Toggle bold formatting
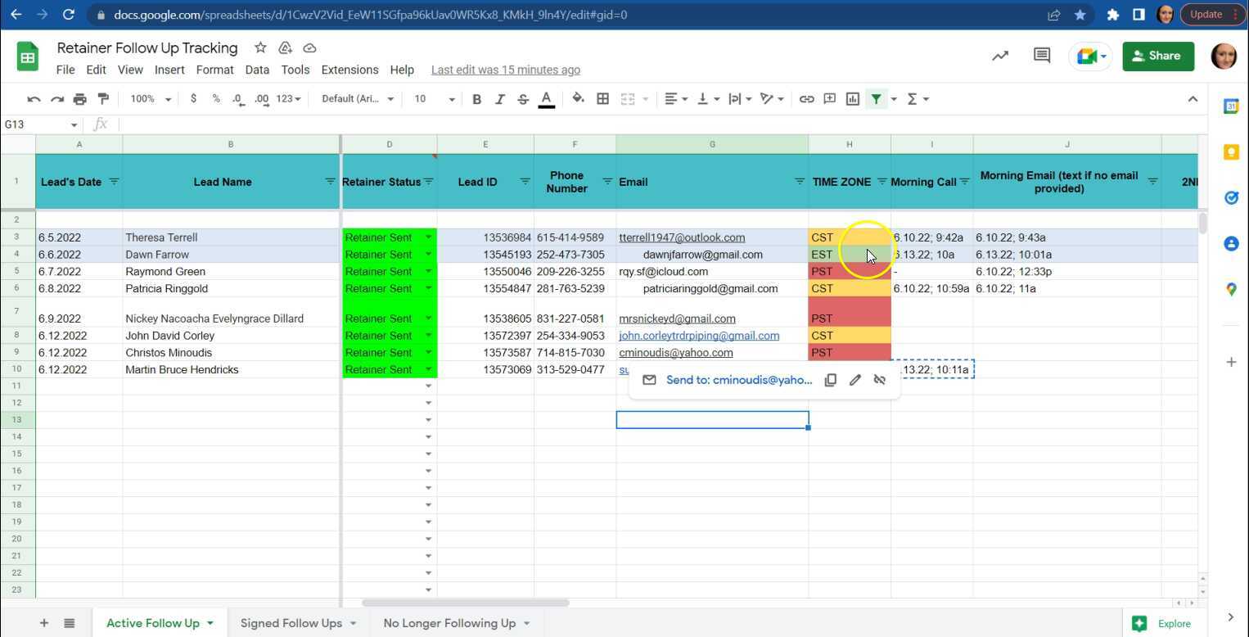 pyautogui.click(x=476, y=99)
